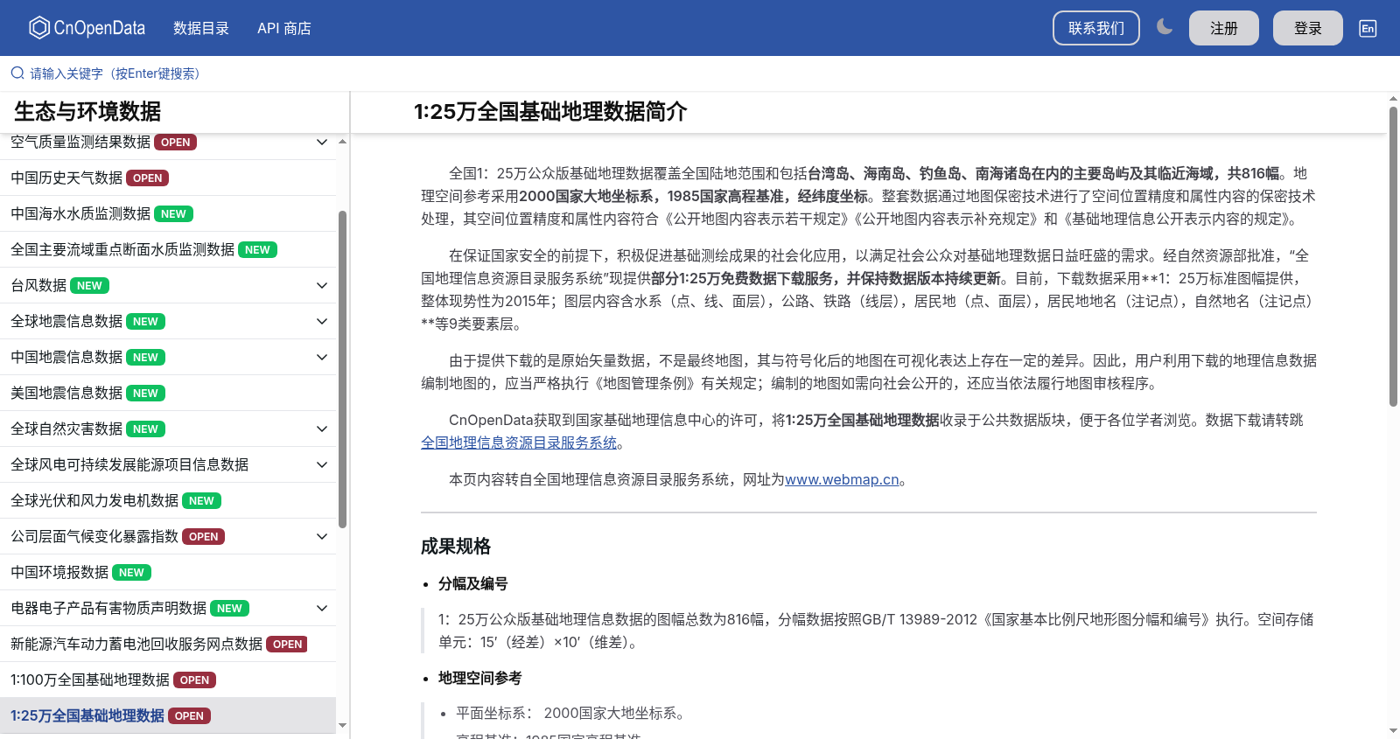Expand the 台风数据 chevron
Viewport: 1400px width, 753px height.
click(322, 285)
